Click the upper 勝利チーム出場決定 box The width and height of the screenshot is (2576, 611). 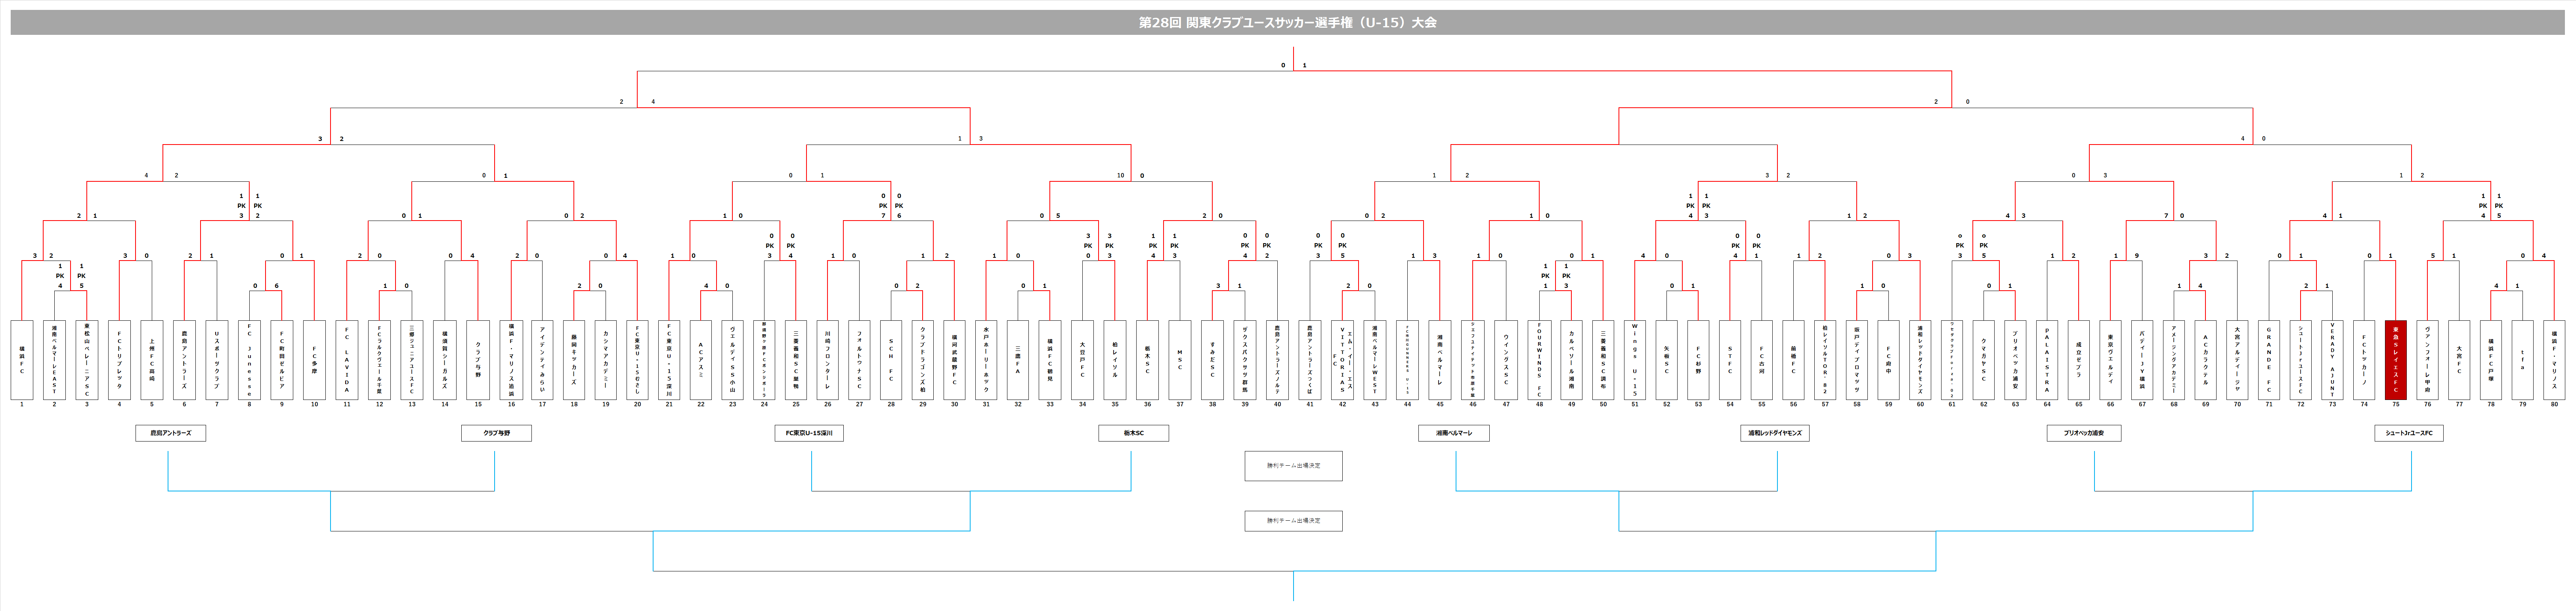point(1293,466)
